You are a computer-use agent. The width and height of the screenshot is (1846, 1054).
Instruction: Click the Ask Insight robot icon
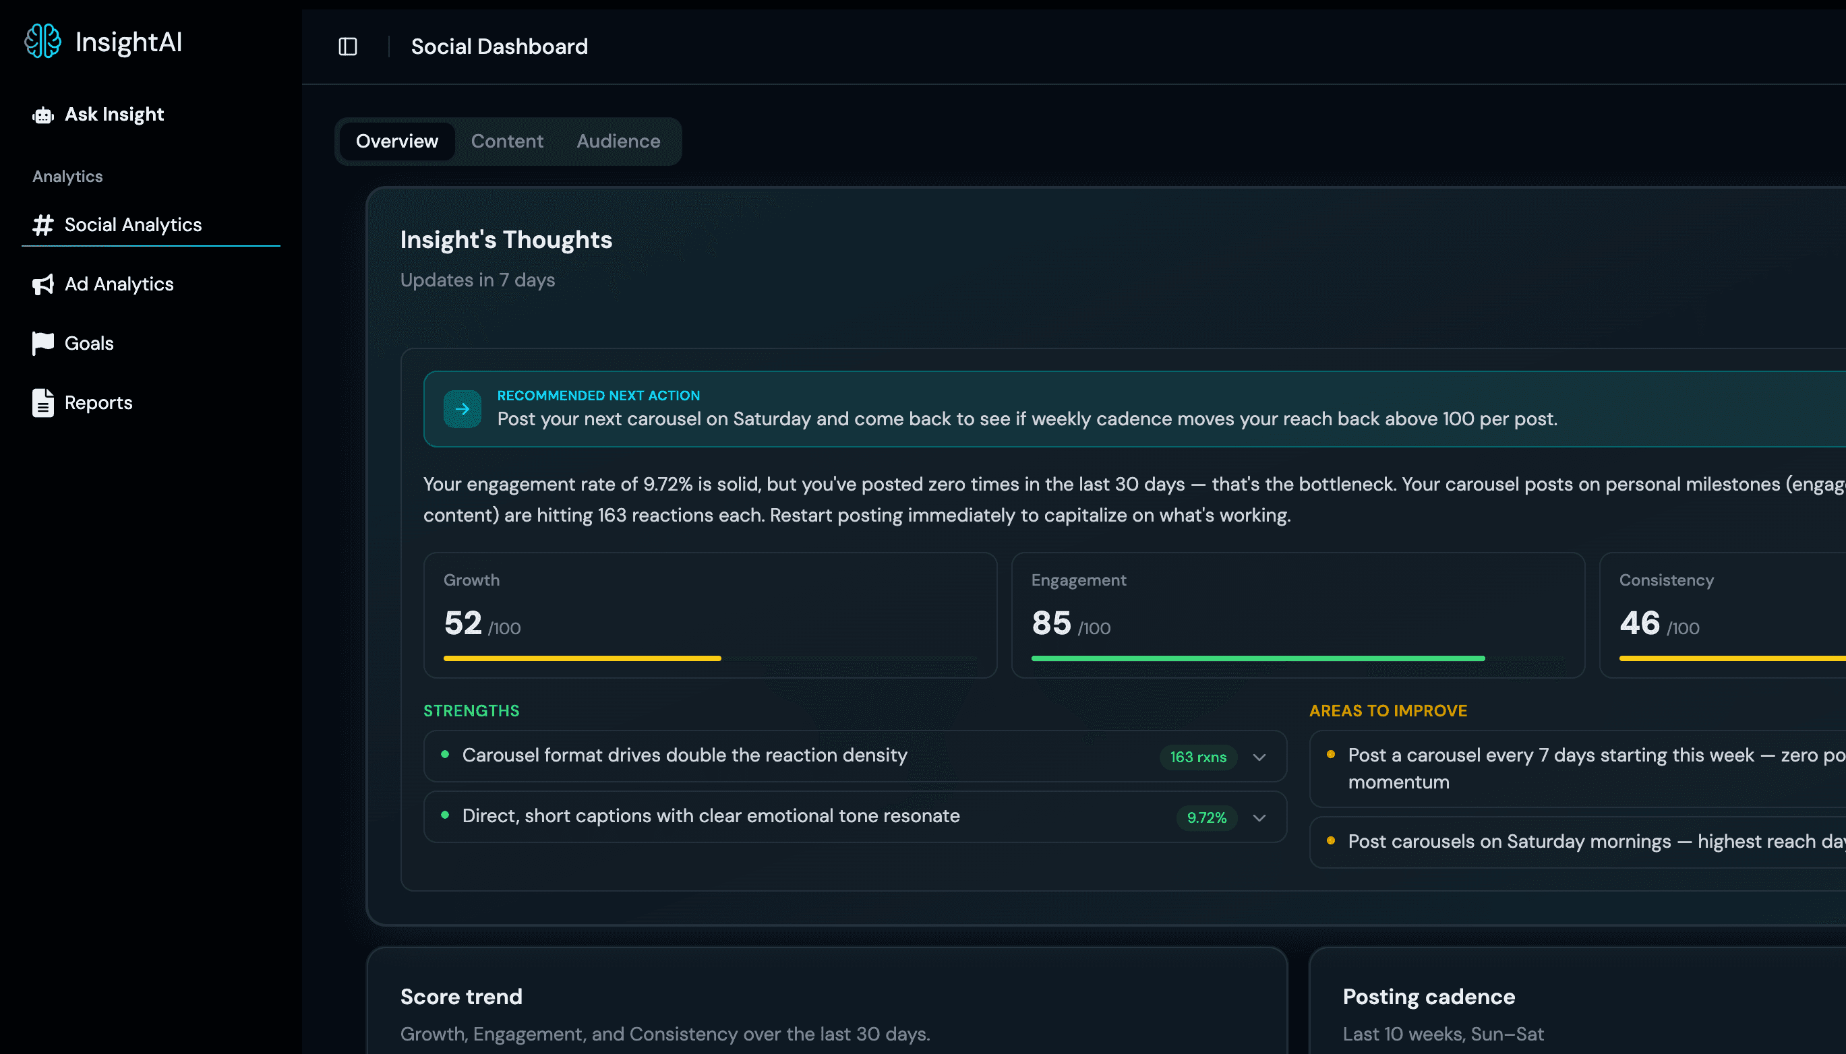42,115
